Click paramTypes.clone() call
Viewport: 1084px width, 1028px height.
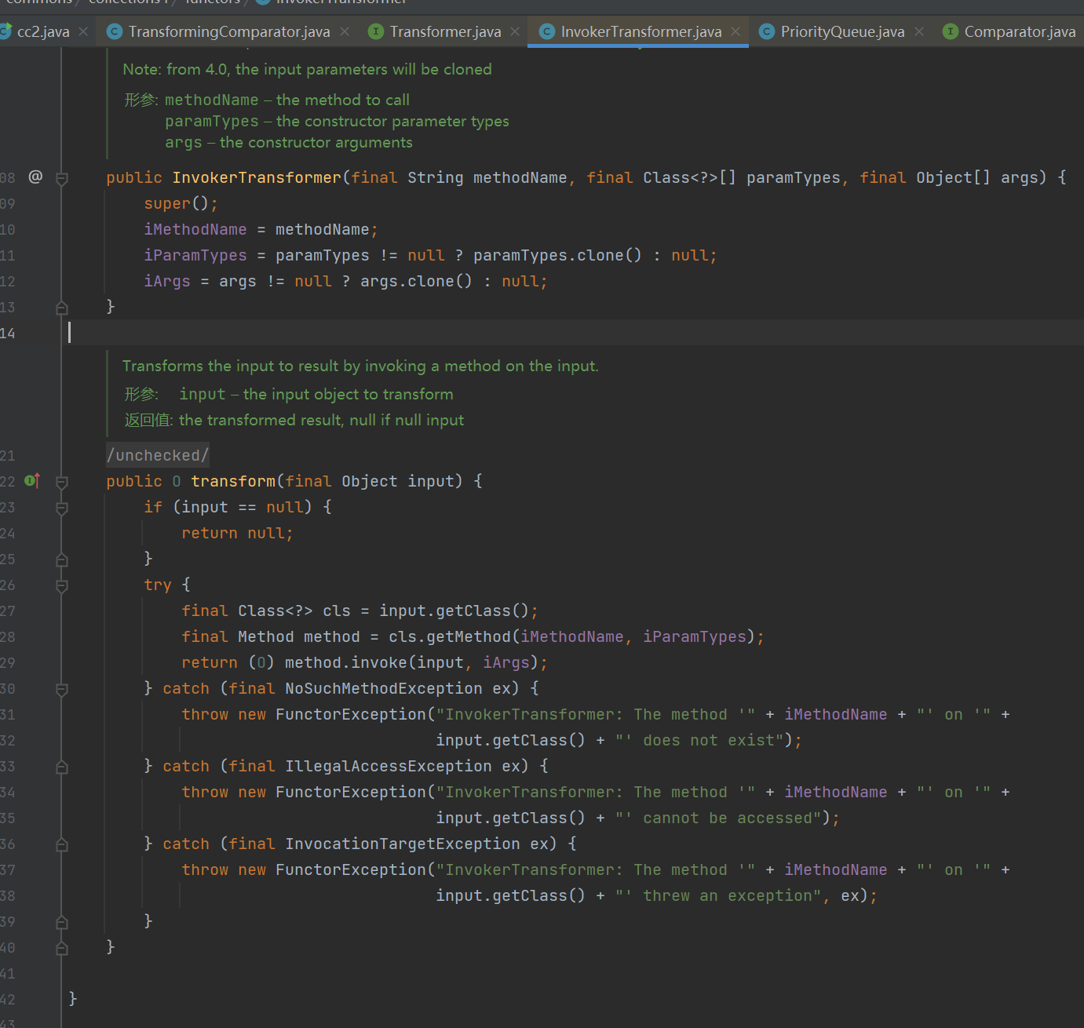pyautogui.click(x=557, y=255)
